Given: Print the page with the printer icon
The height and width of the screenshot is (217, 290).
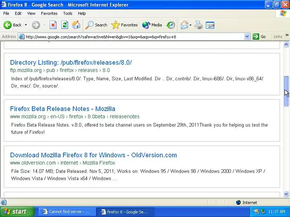Looking at the screenshot, I should [199, 25].
